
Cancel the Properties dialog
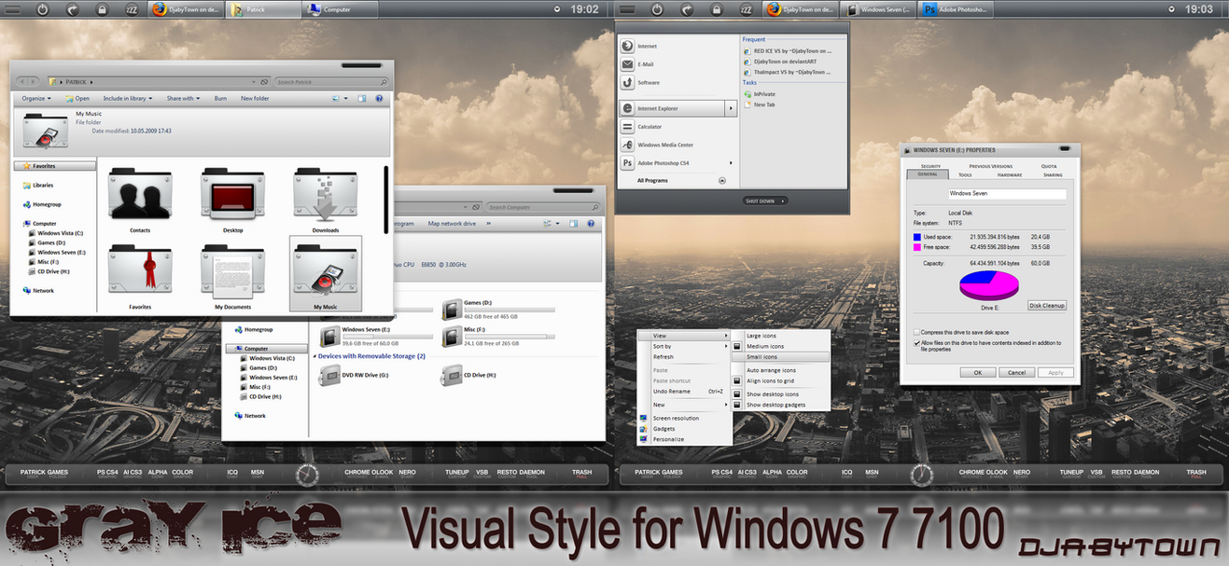[1016, 372]
